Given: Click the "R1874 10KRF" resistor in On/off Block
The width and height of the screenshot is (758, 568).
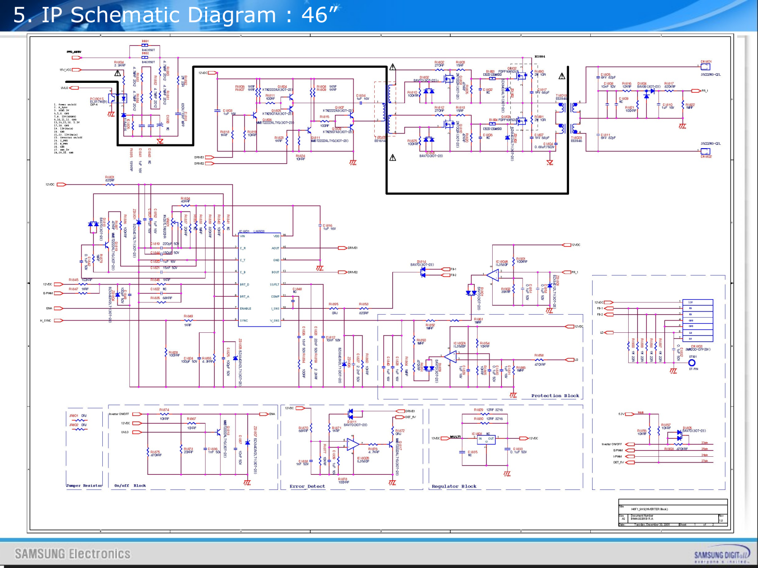Looking at the screenshot, I should 164,414.
